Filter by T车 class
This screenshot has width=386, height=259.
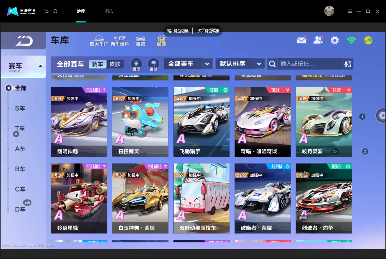click(20, 129)
